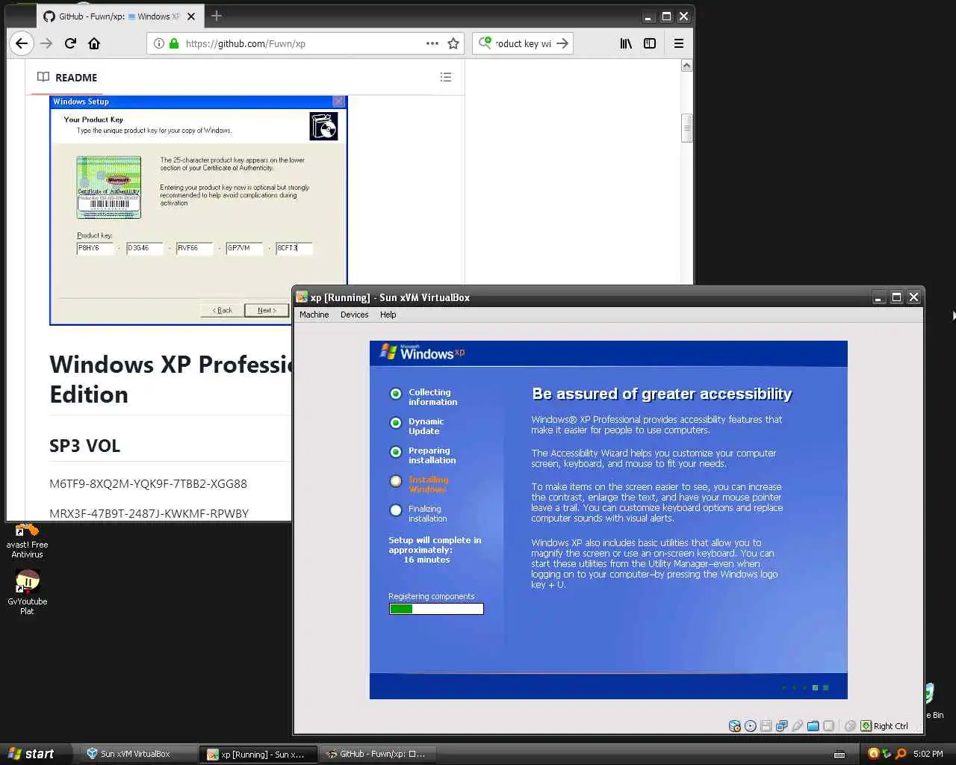Open the VirtualBox Devices menu

[x=354, y=315]
